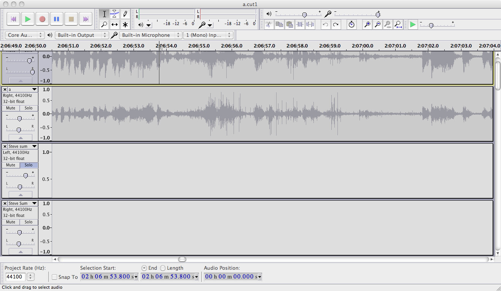The image size is (501, 291).
Task: Open the Left-channel Steve sum track name menu
Action: point(23,146)
